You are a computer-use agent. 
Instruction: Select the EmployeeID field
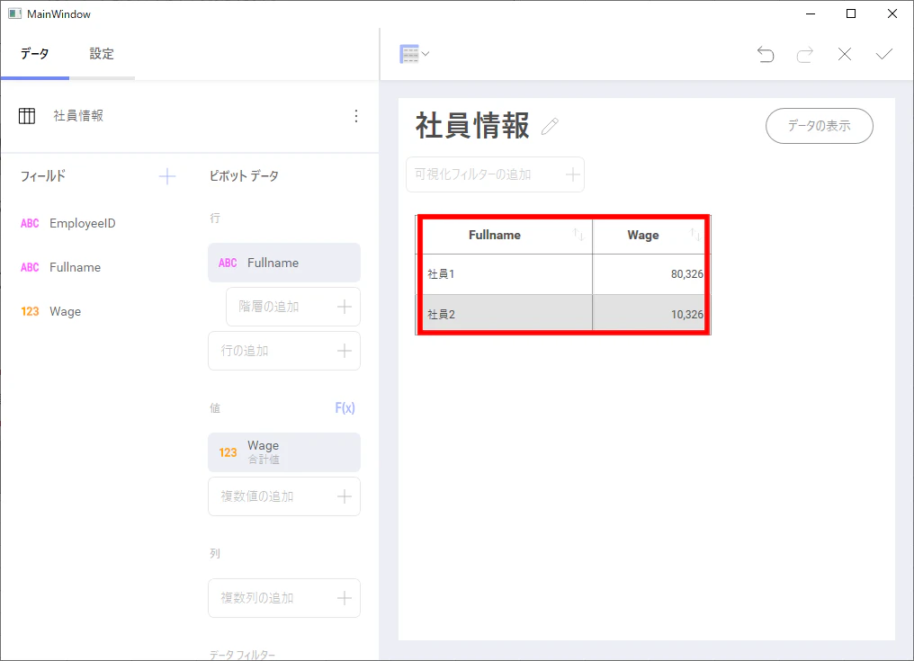(68, 223)
